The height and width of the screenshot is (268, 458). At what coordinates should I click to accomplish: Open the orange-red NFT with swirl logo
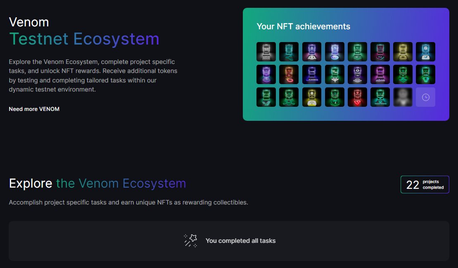(x=289, y=74)
